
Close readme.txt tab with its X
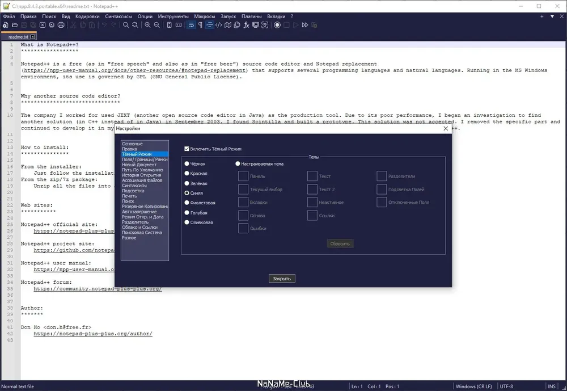click(x=33, y=37)
